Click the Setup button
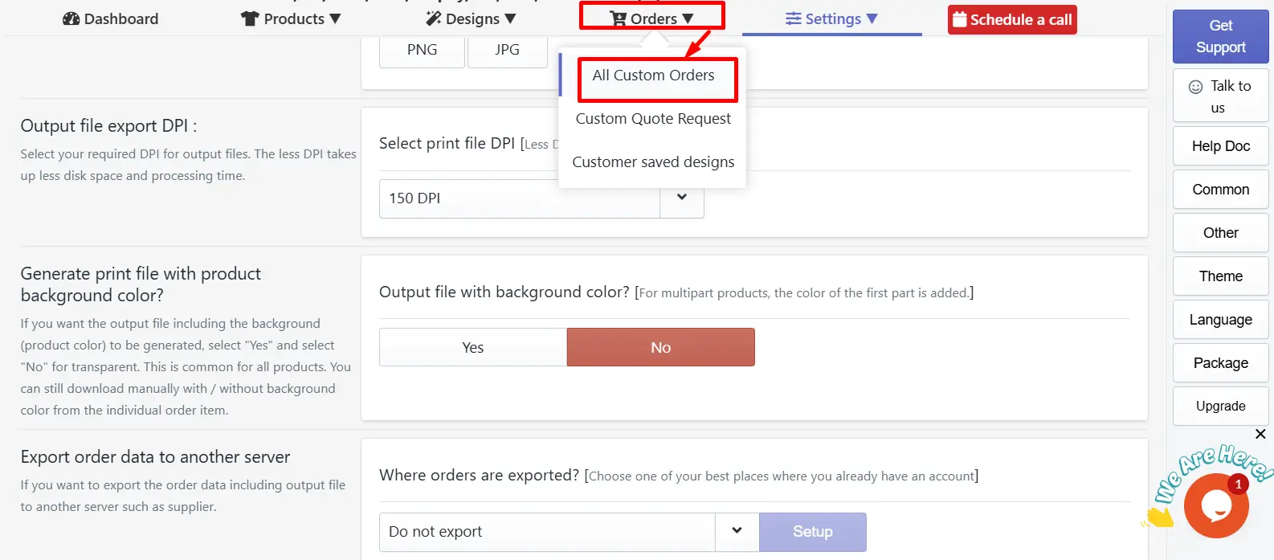Viewport: 1274px width, 560px height. point(813,532)
